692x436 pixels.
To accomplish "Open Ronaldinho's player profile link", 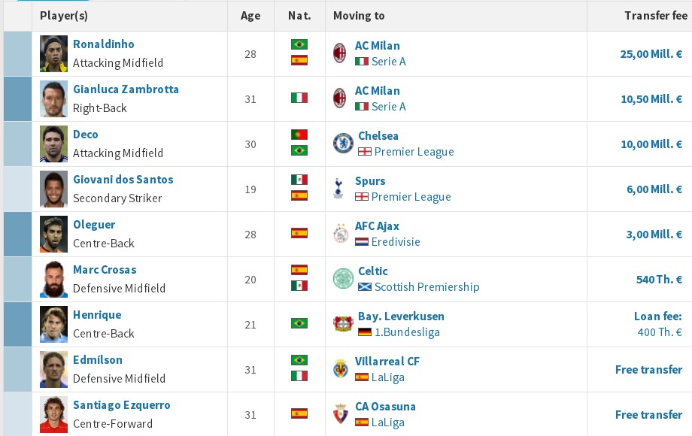I will (103, 44).
